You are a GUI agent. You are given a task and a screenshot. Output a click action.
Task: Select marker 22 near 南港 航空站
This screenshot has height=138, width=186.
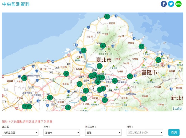tap(115, 81)
